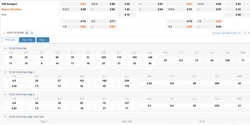Image resolution: width=250 pixels, height=125 pixels.
Task: Switch to the Phổ biến tab
Action: [10, 40]
